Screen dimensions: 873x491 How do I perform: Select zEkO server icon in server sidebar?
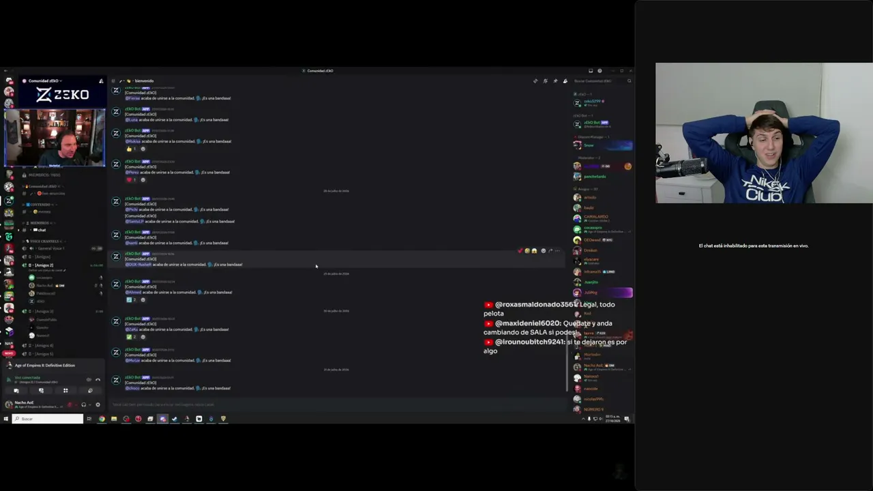pos(9,201)
